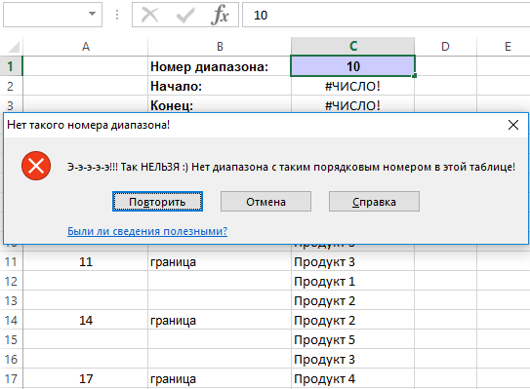Select column C header
Viewport: 530px width, 389px height.
coord(353,46)
